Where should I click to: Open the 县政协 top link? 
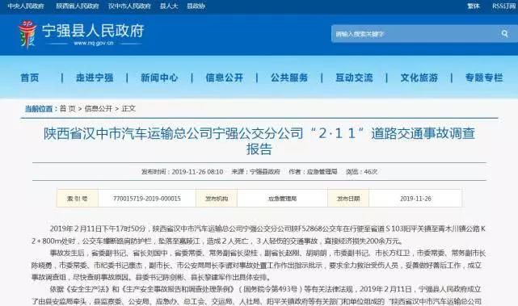pyautogui.click(x=196, y=6)
